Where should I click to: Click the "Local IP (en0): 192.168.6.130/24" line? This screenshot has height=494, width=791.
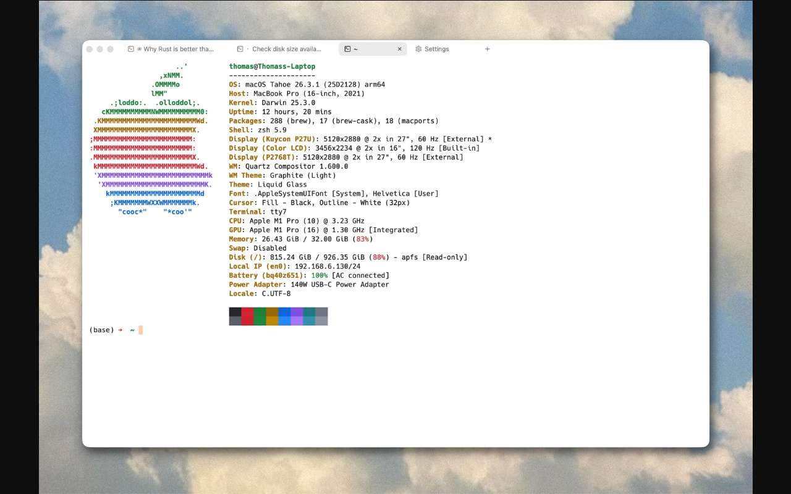295,266
